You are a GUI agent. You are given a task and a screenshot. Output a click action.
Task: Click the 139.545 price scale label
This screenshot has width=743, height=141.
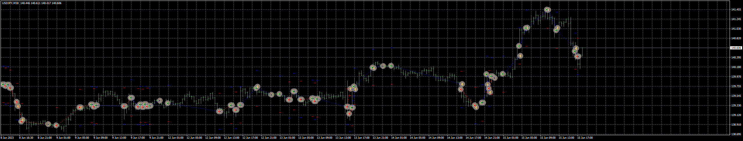tap(735, 96)
